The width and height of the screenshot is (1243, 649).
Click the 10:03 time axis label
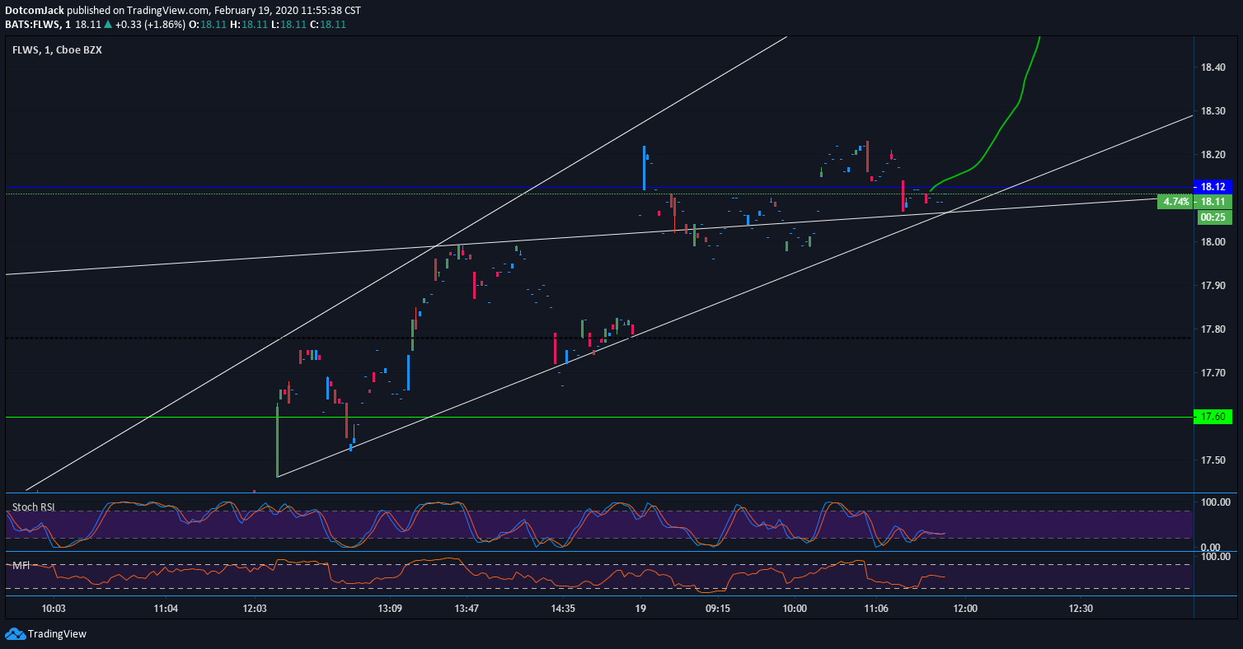54,609
